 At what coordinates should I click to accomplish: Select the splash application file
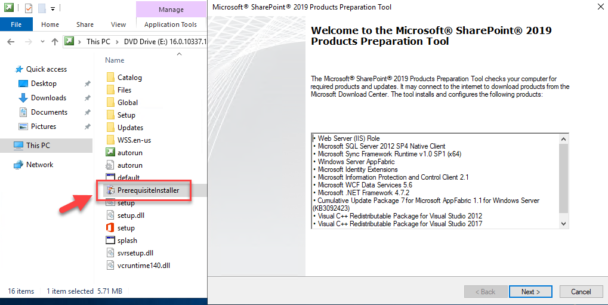pos(126,241)
